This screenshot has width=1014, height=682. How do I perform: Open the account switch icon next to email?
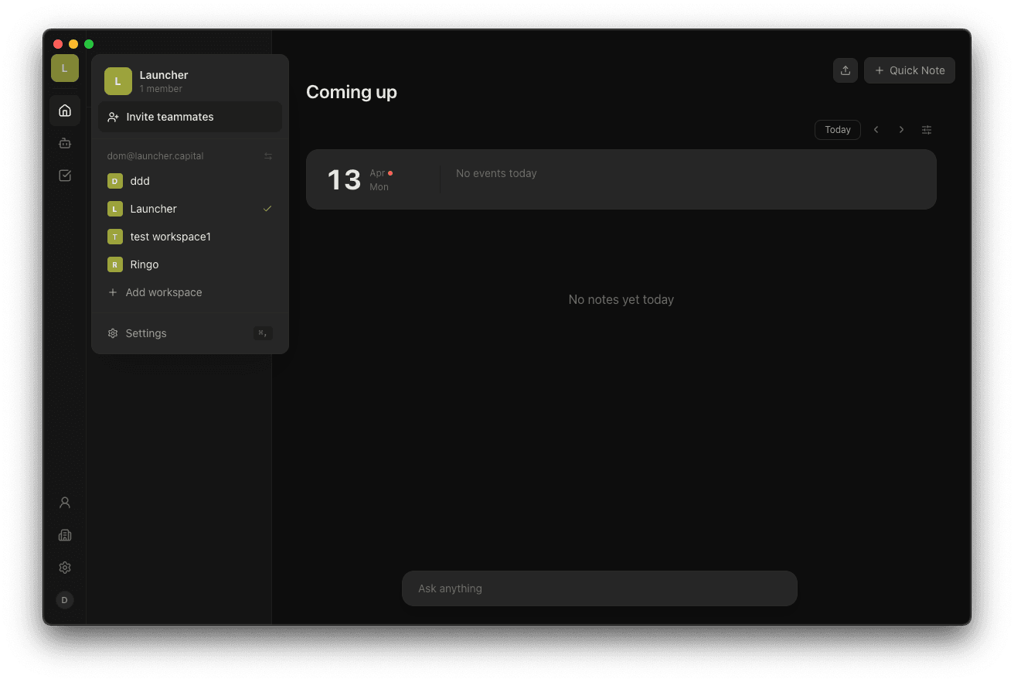pyautogui.click(x=267, y=155)
